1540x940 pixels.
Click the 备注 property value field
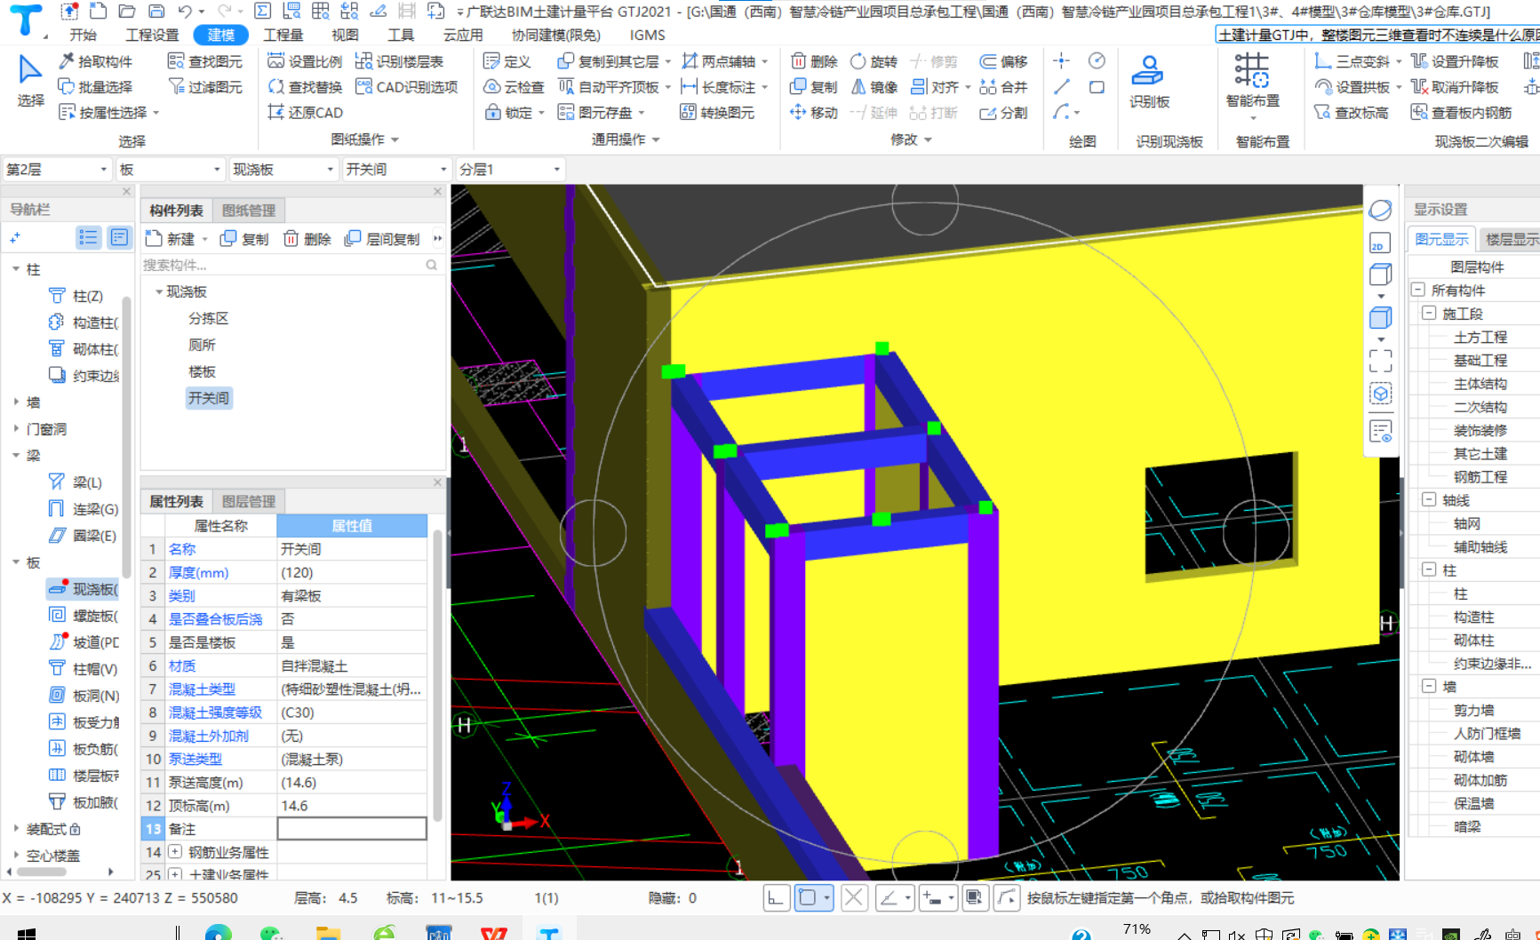(352, 829)
